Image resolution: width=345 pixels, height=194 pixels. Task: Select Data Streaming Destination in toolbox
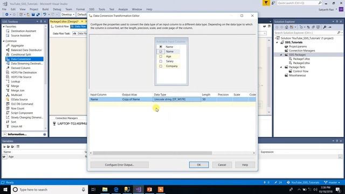(26, 64)
